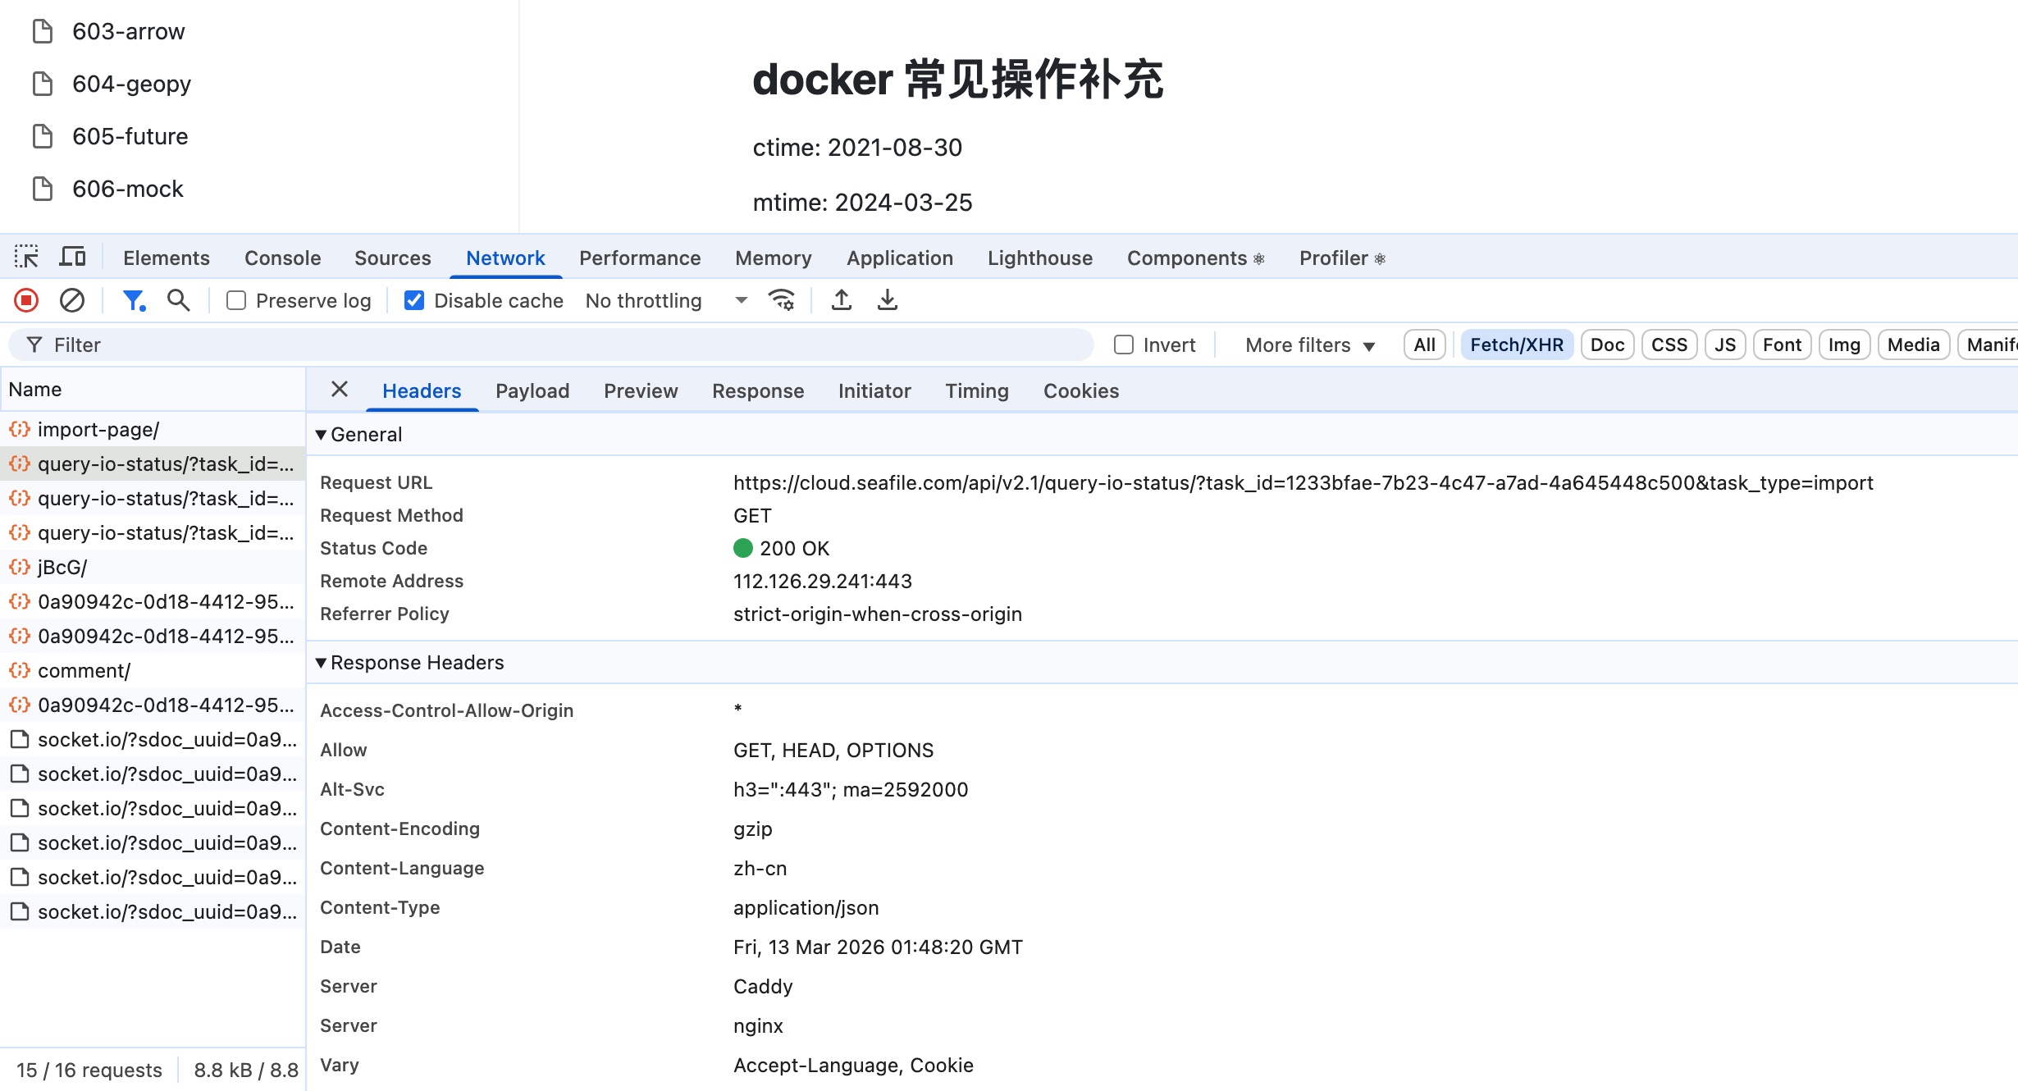Collapse the Response Headers section
This screenshot has height=1091, width=2018.
pyautogui.click(x=322, y=663)
